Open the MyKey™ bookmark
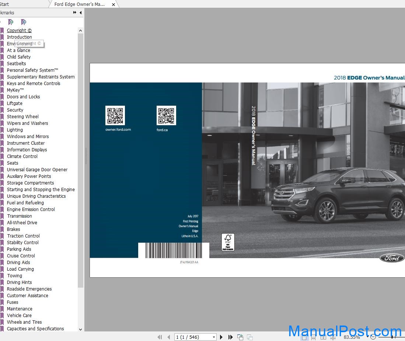Image resolution: width=405 pixels, height=341 pixels. (15, 90)
